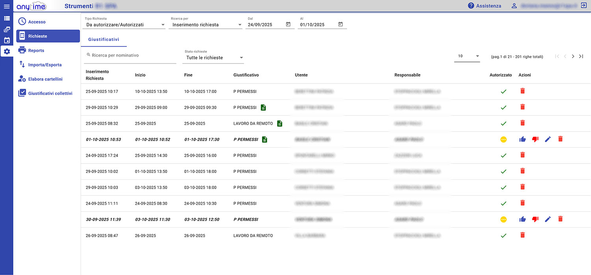Click the logout icon at top right
591x275 pixels.
point(584,6)
